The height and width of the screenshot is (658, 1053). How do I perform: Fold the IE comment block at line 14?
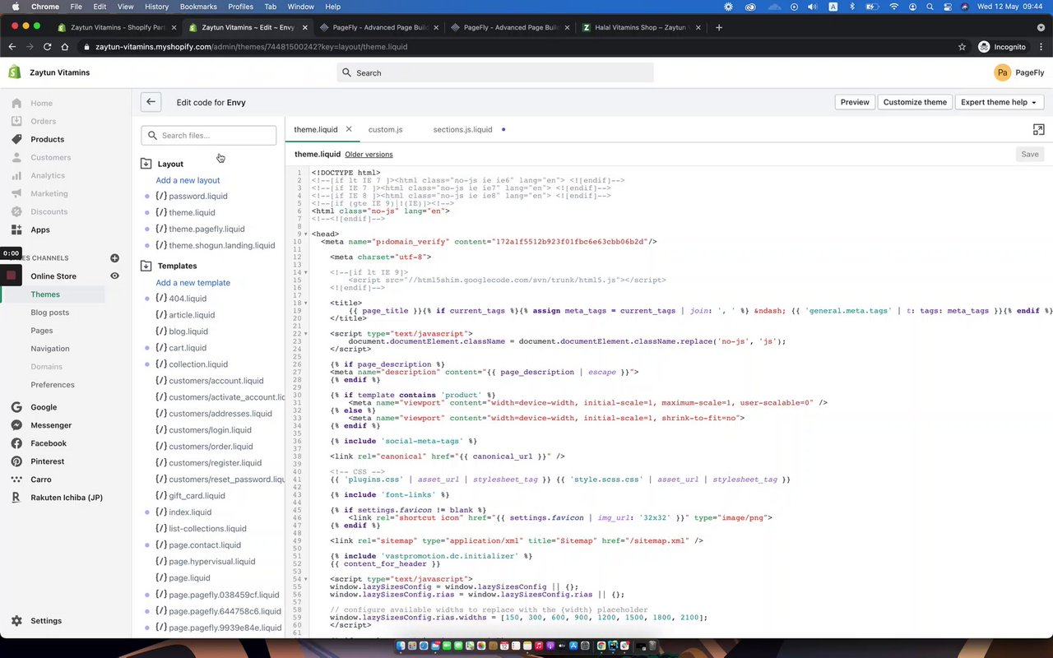306,272
